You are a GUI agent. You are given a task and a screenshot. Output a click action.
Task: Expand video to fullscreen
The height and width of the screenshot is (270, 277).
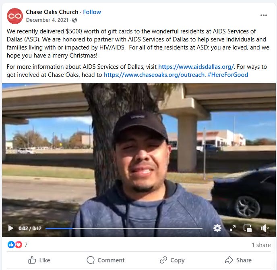pos(233,228)
